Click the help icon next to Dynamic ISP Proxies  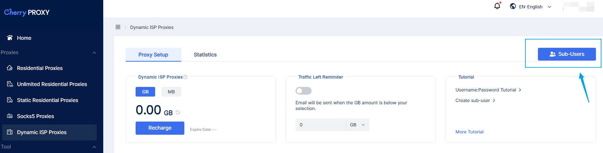coord(185,77)
